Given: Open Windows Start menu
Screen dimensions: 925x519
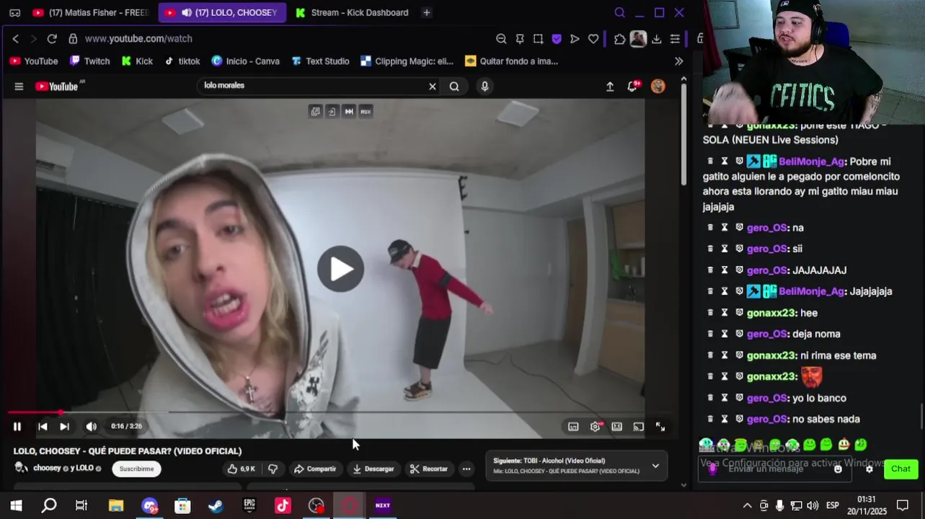Looking at the screenshot, I should tap(16, 505).
